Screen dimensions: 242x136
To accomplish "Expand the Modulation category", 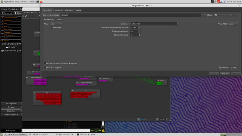I will click(x=11, y=32).
